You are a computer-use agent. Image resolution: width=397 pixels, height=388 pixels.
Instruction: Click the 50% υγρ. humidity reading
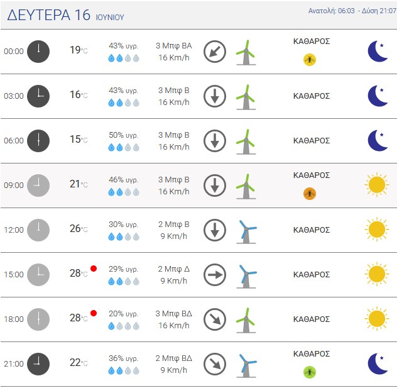coord(124,135)
